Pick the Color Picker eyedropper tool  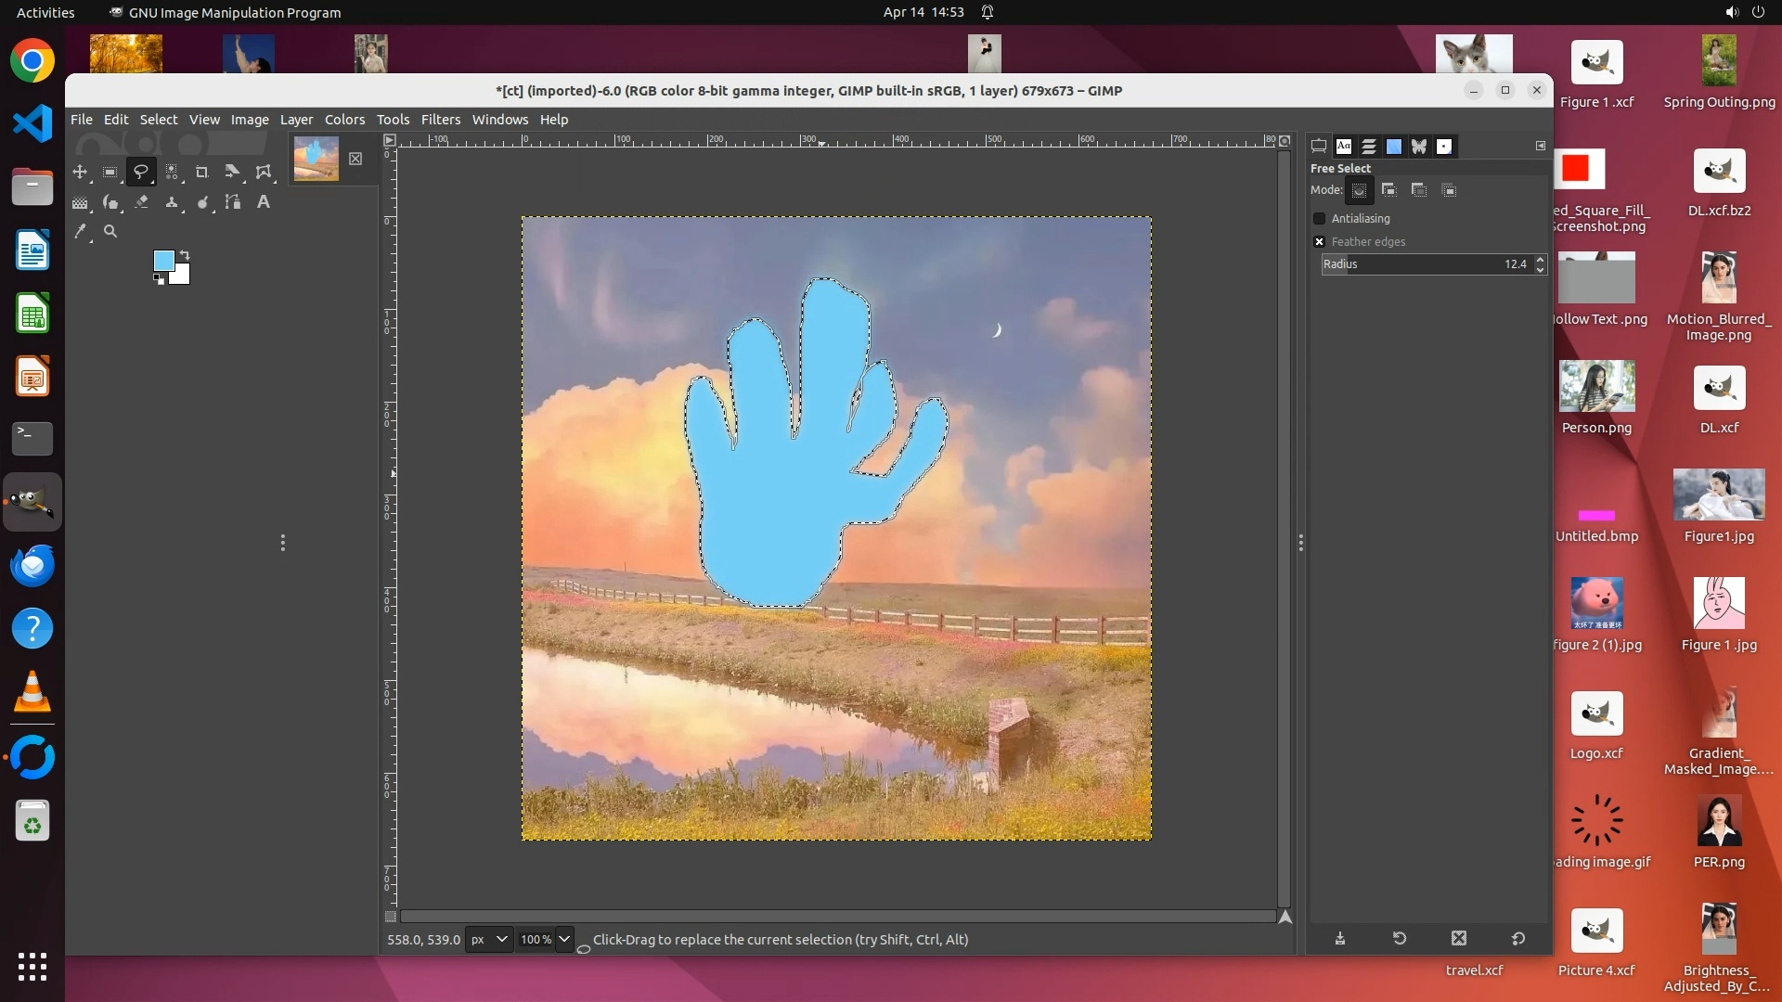pyautogui.click(x=81, y=232)
